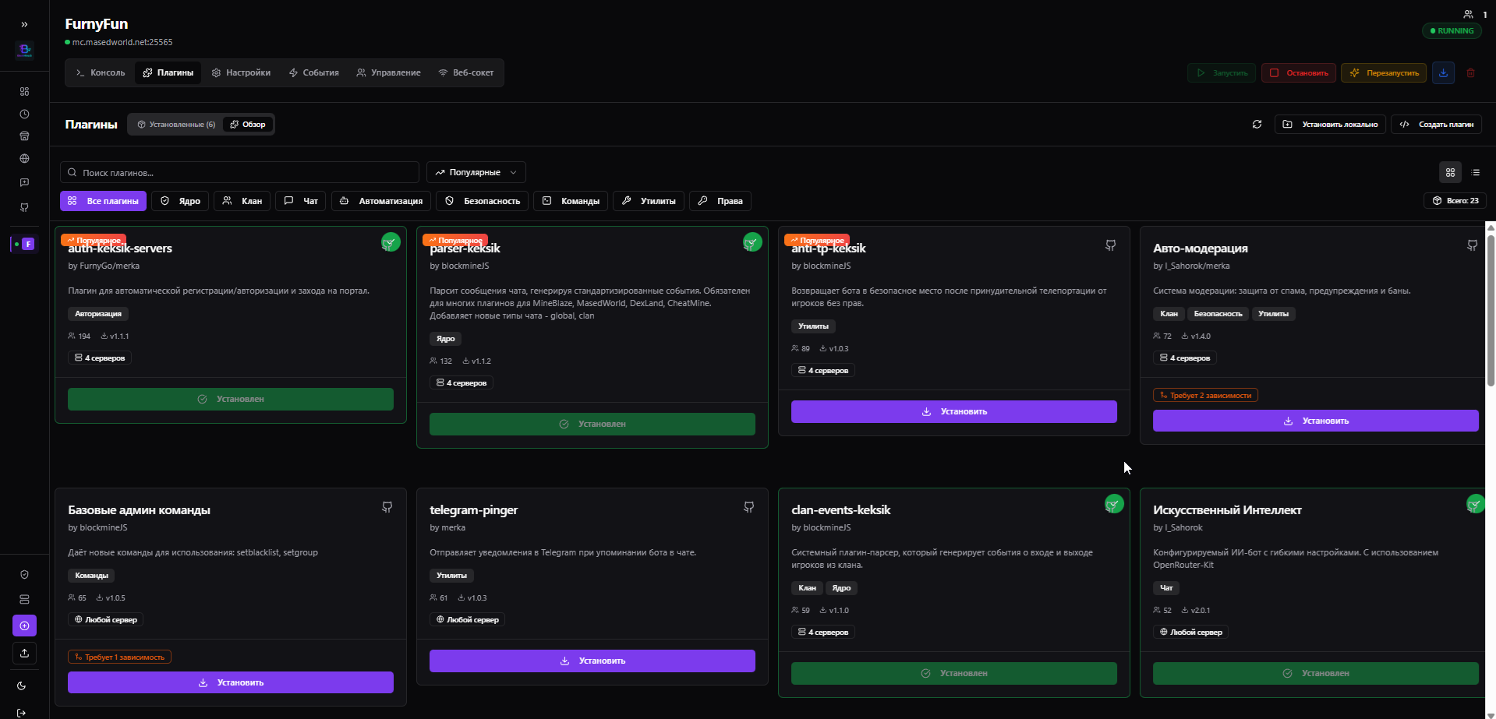Click the logout icon in sidebar
The image size is (1496, 719).
(x=22, y=712)
